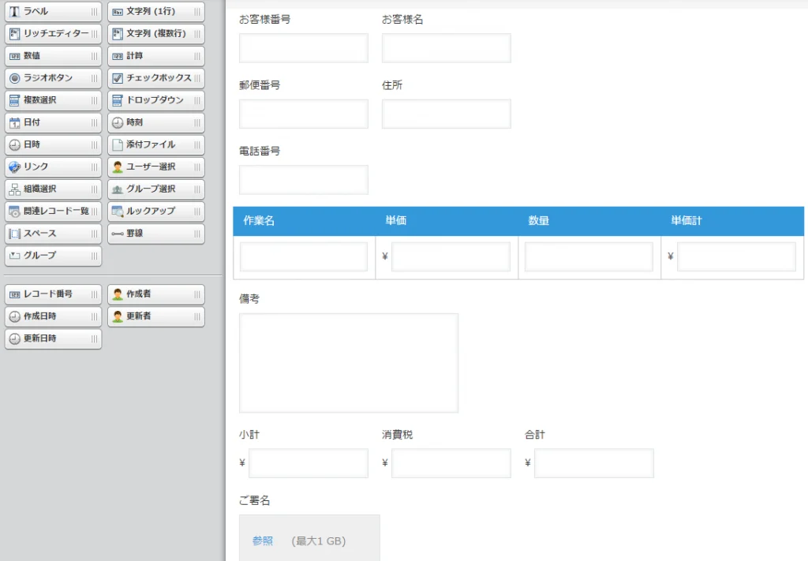808x561 pixels.
Task: Pick the 日付 calendar icon
Action: 14,122
